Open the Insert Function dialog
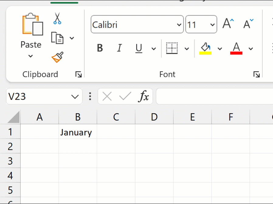This screenshot has height=204, width=273. (x=144, y=96)
